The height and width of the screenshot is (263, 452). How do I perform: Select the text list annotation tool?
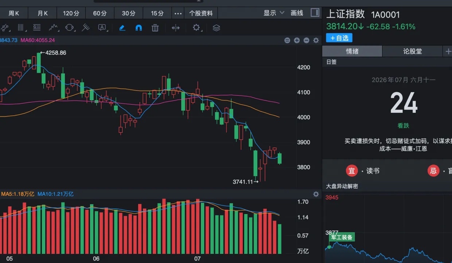pyautogui.click(x=37, y=28)
